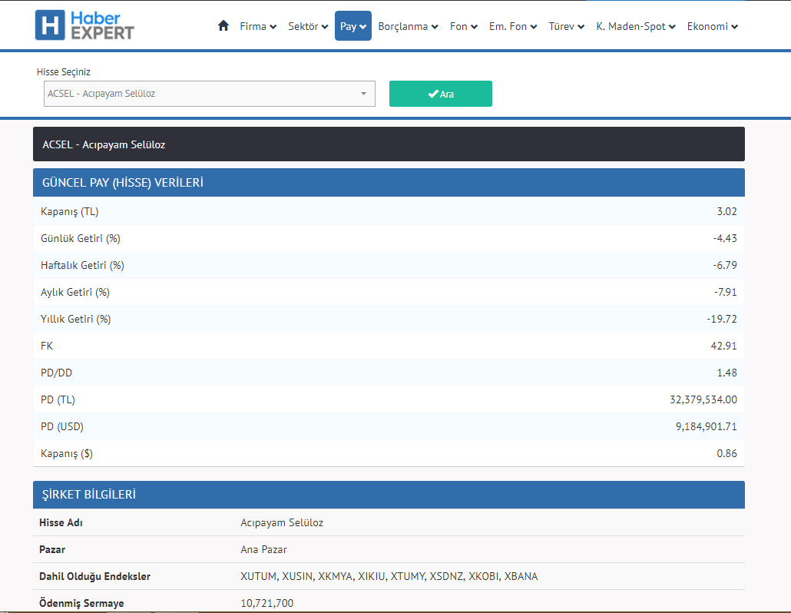
Task: Click the Haftalık Getiri (%) label
Action: [x=82, y=265]
